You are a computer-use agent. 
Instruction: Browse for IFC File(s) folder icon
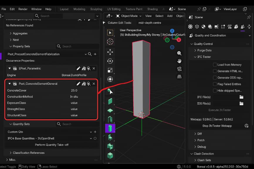(241, 97)
